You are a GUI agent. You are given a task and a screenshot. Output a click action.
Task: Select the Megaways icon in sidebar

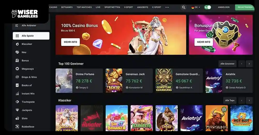click(17, 69)
